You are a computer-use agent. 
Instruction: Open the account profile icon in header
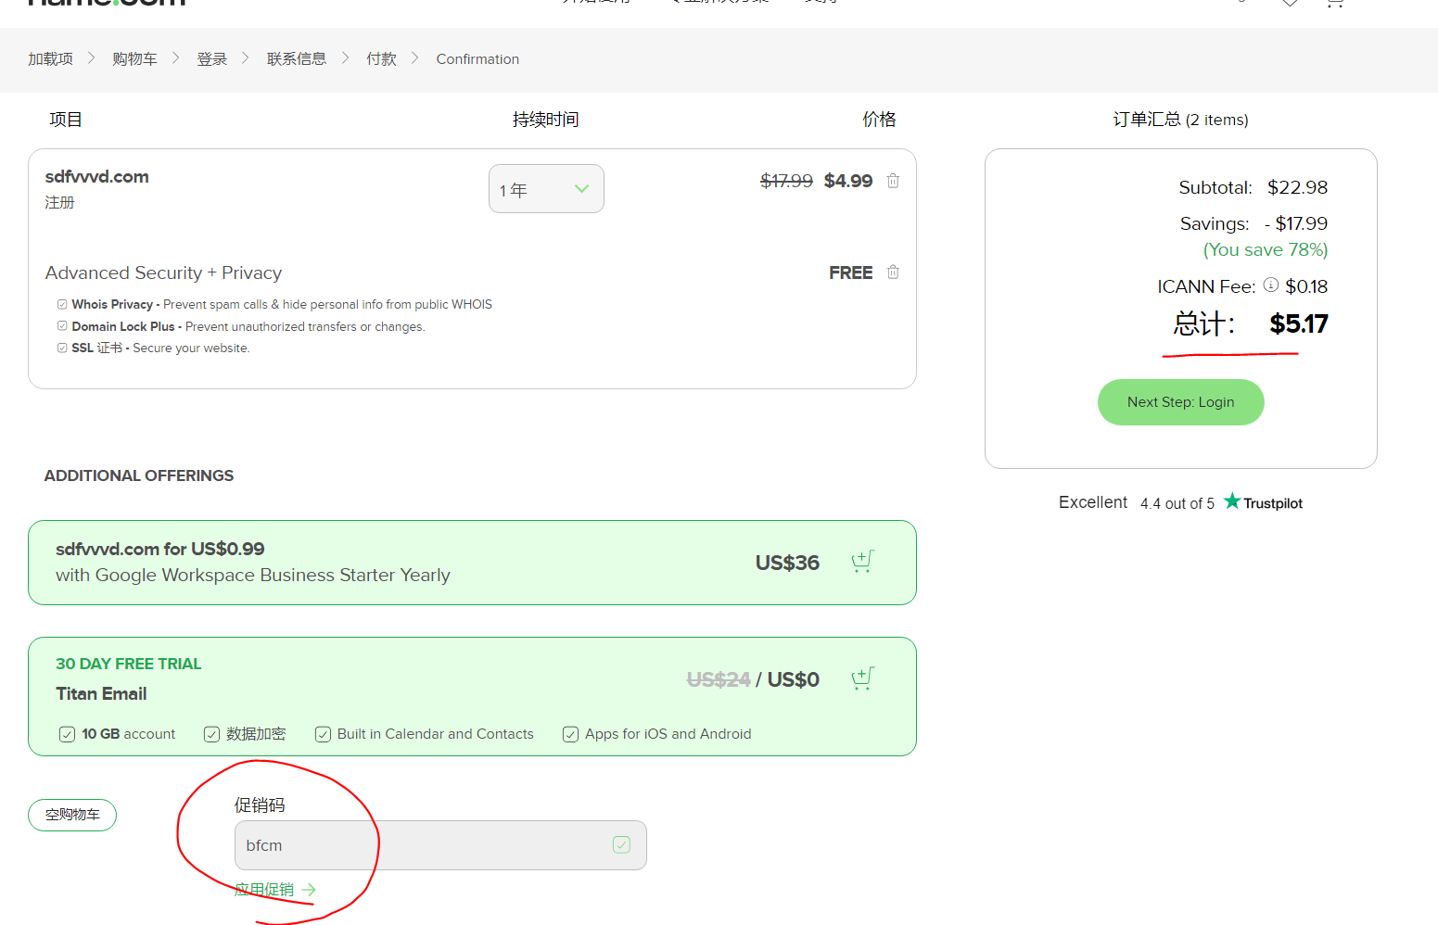click(1240, 4)
